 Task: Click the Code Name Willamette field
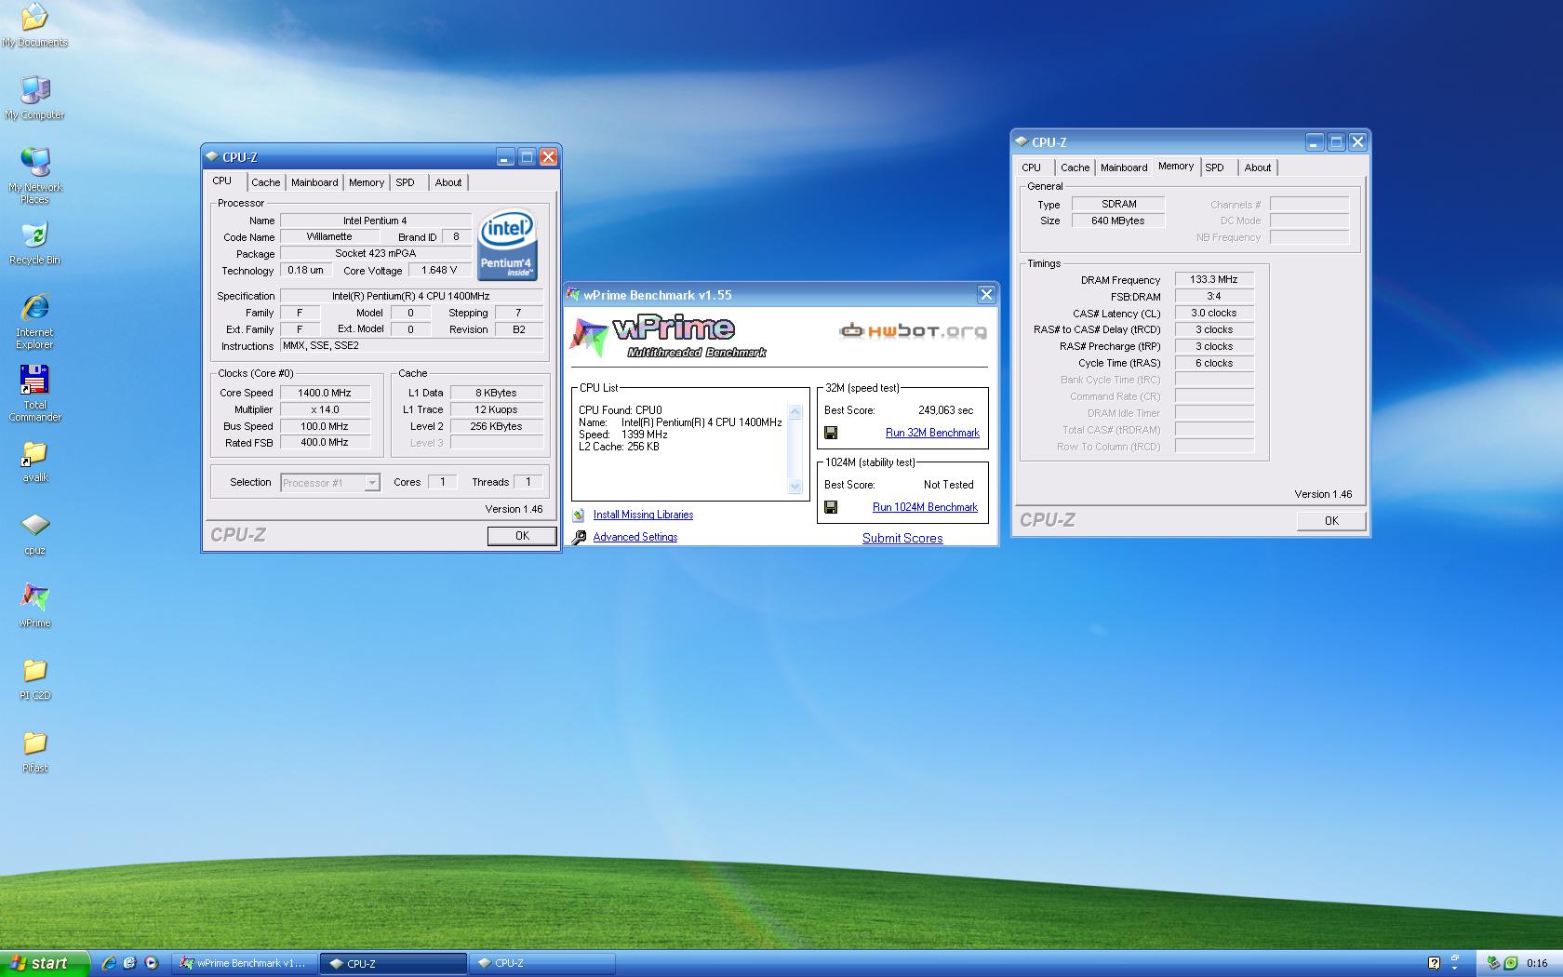[329, 236]
